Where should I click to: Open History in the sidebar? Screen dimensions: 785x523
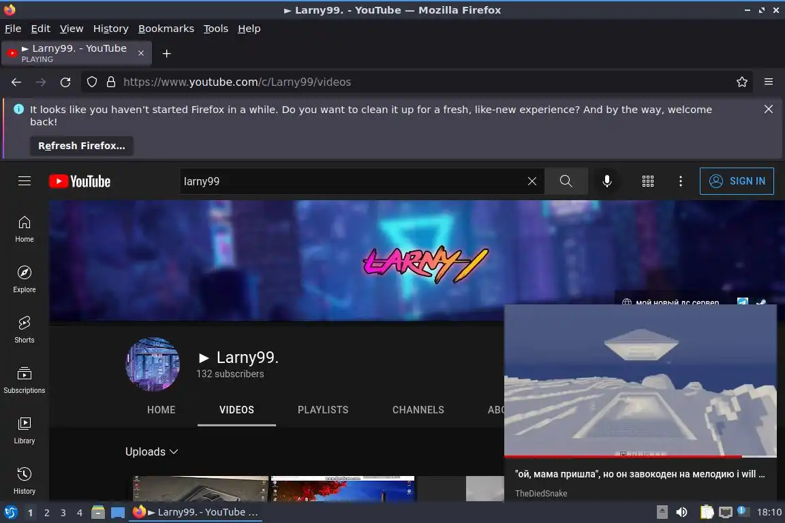tap(25, 481)
